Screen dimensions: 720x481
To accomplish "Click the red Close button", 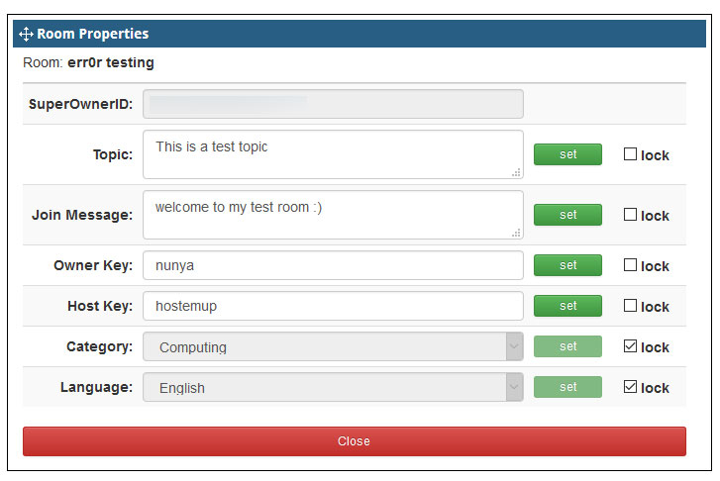I will pyautogui.click(x=354, y=441).
